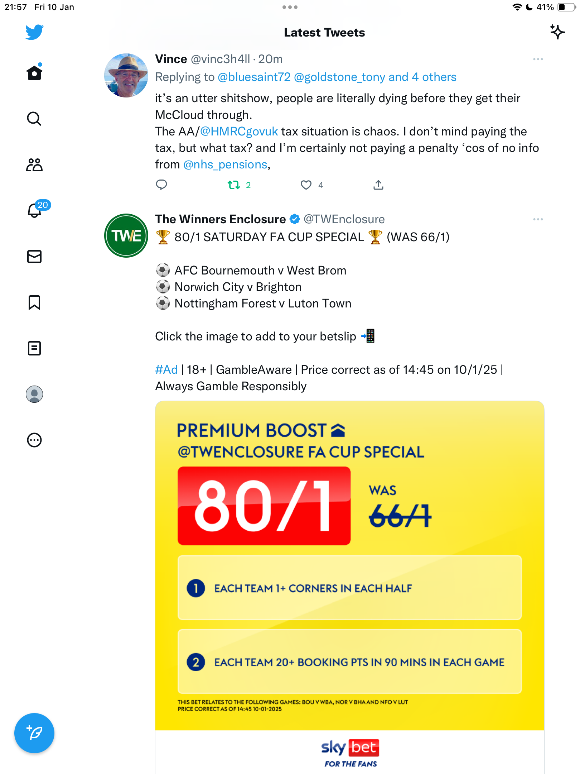Screen dimensions: 580x774
Task: Switch timeline mode with sparkle icon
Action: pyautogui.click(x=557, y=32)
